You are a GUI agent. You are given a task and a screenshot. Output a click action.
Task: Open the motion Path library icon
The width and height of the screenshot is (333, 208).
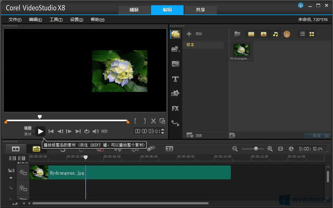[175, 123]
